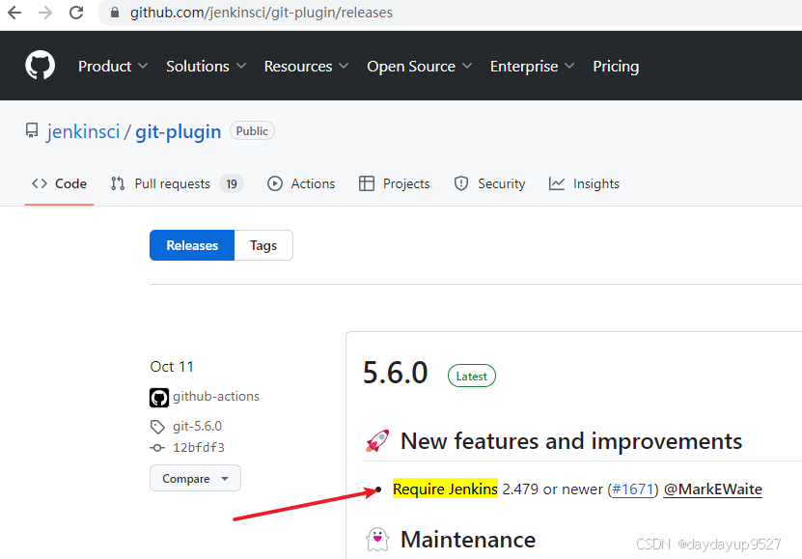Click the Maintenance heading
802x559 pixels.
click(x=468, y=540)
